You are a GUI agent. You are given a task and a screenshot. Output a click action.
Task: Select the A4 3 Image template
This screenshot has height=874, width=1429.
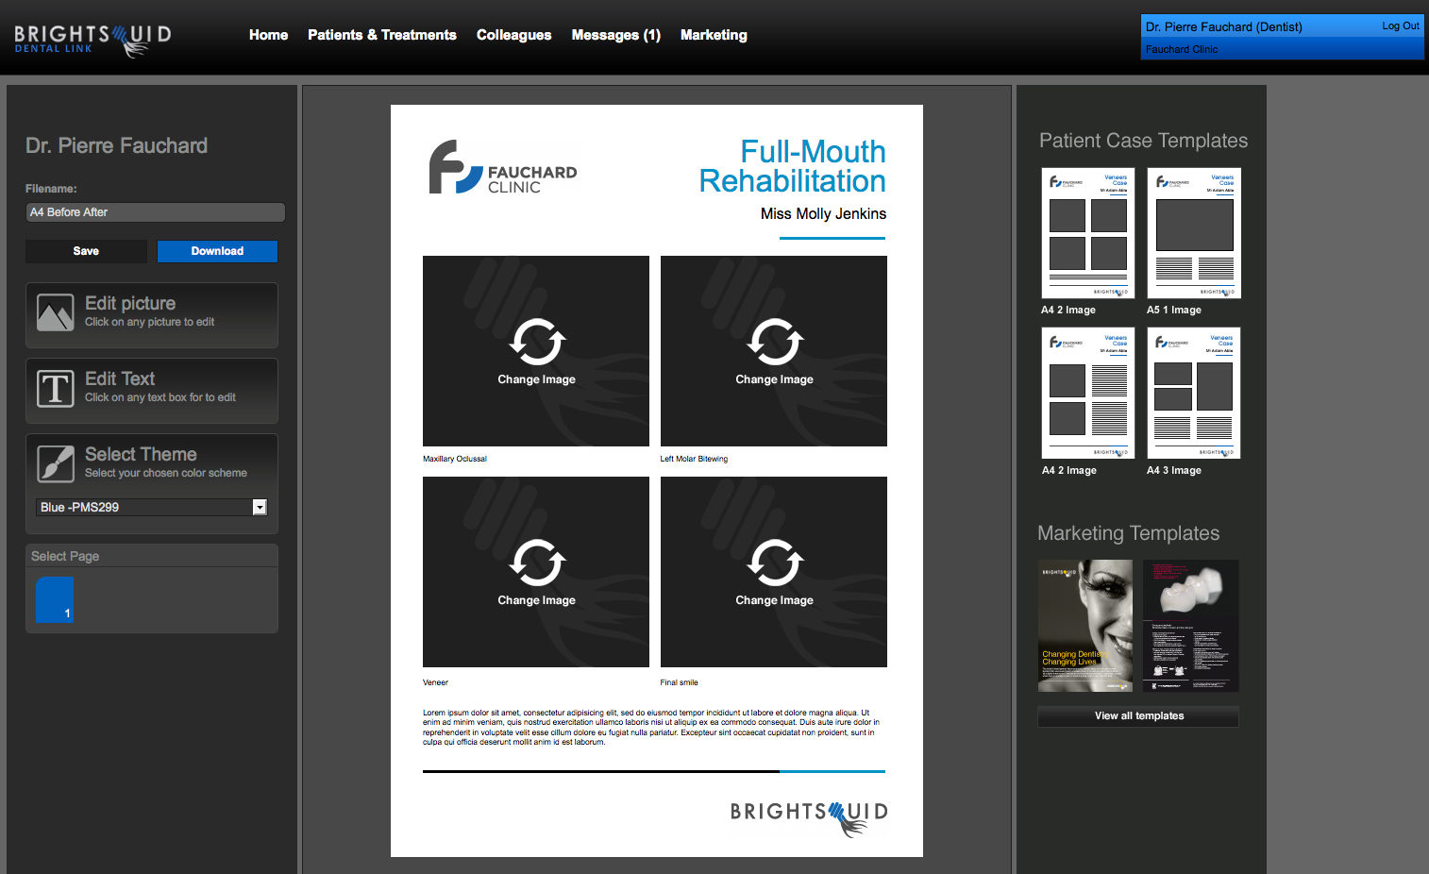(1193, 393)
